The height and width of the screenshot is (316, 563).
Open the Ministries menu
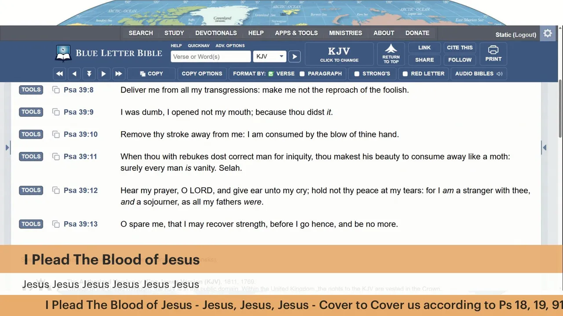346,33
